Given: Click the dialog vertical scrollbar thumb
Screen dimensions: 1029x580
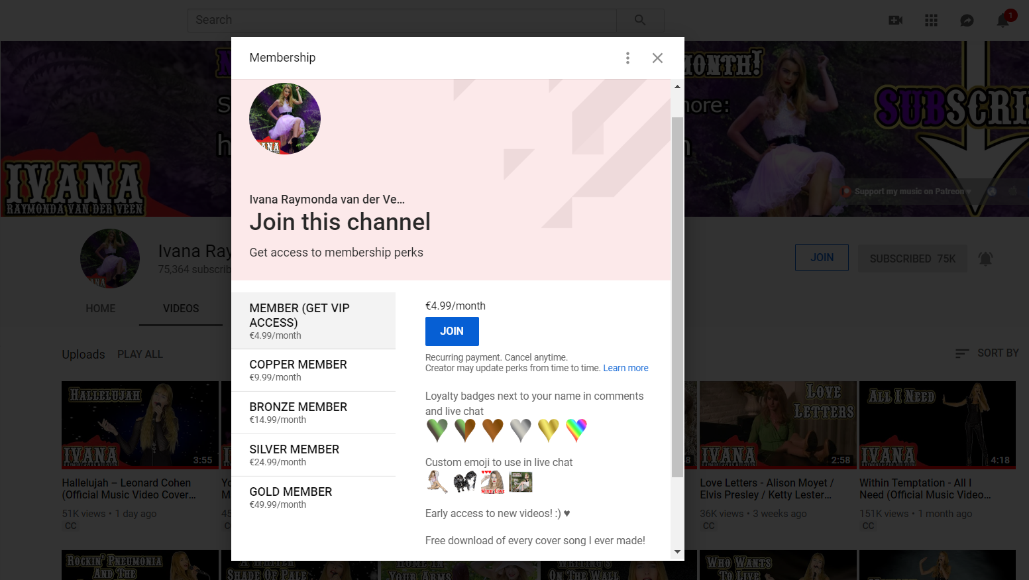Looking at the screenshot, I should coord(677,297).
